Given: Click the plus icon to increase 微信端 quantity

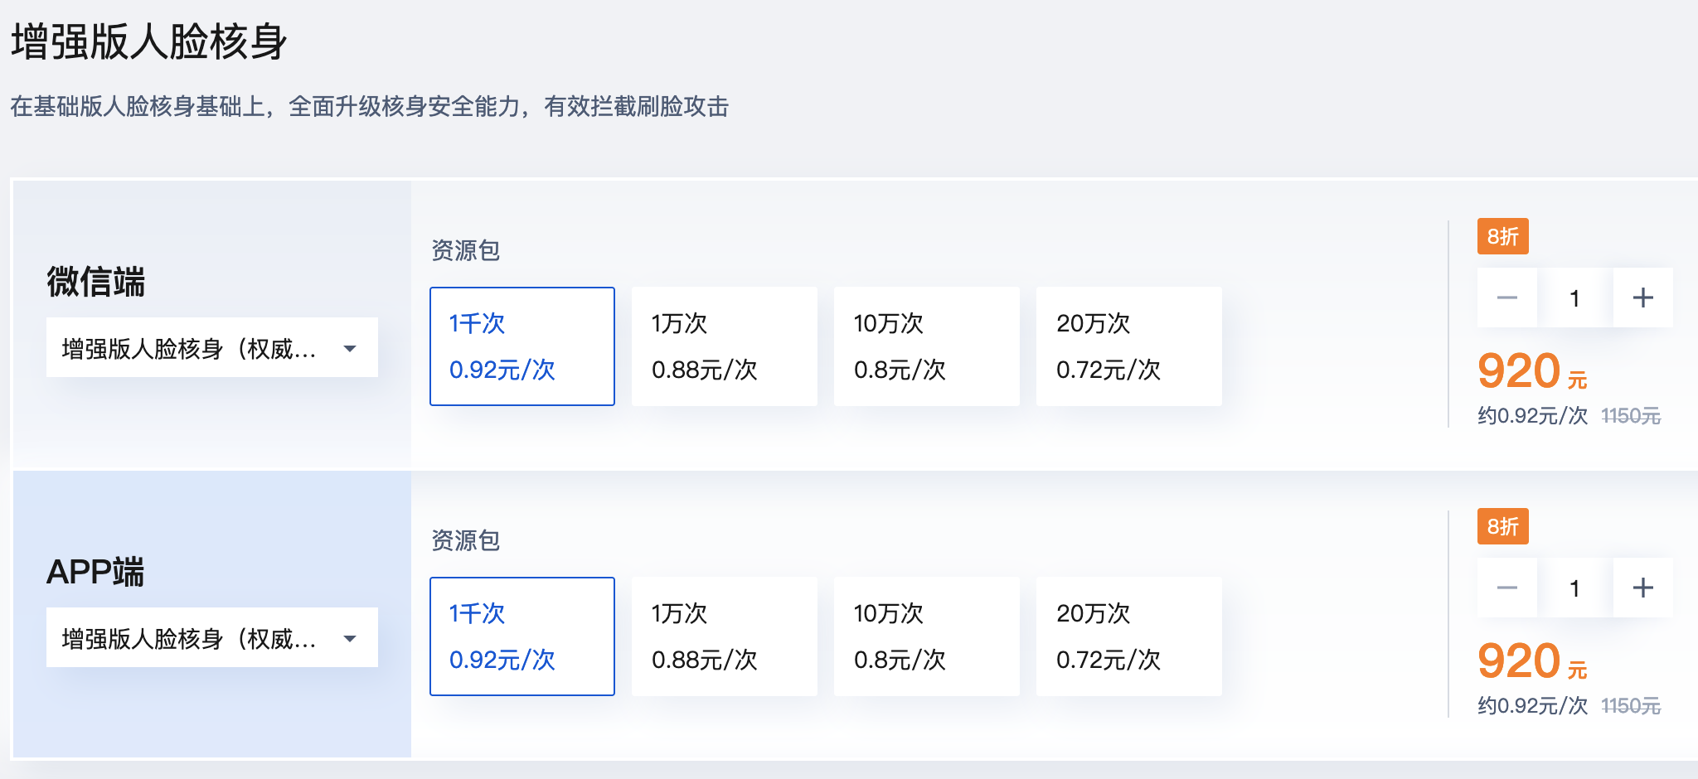Looking at the screenshot, I should 1642,297.
